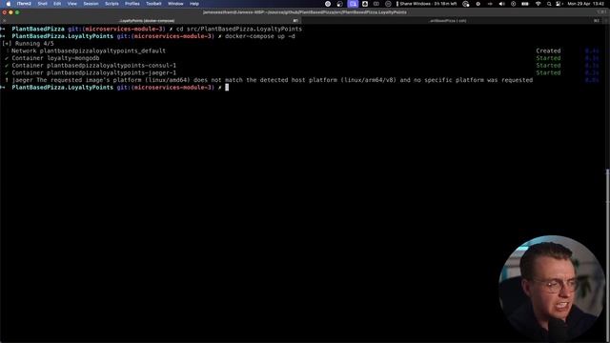Click the 'cd src/PlantBasedPizza.LoyaltyPoints' command text
The width and height of the screenshot is (610, 343).
239,29
